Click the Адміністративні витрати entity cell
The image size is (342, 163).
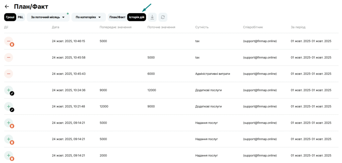[212, 74]
